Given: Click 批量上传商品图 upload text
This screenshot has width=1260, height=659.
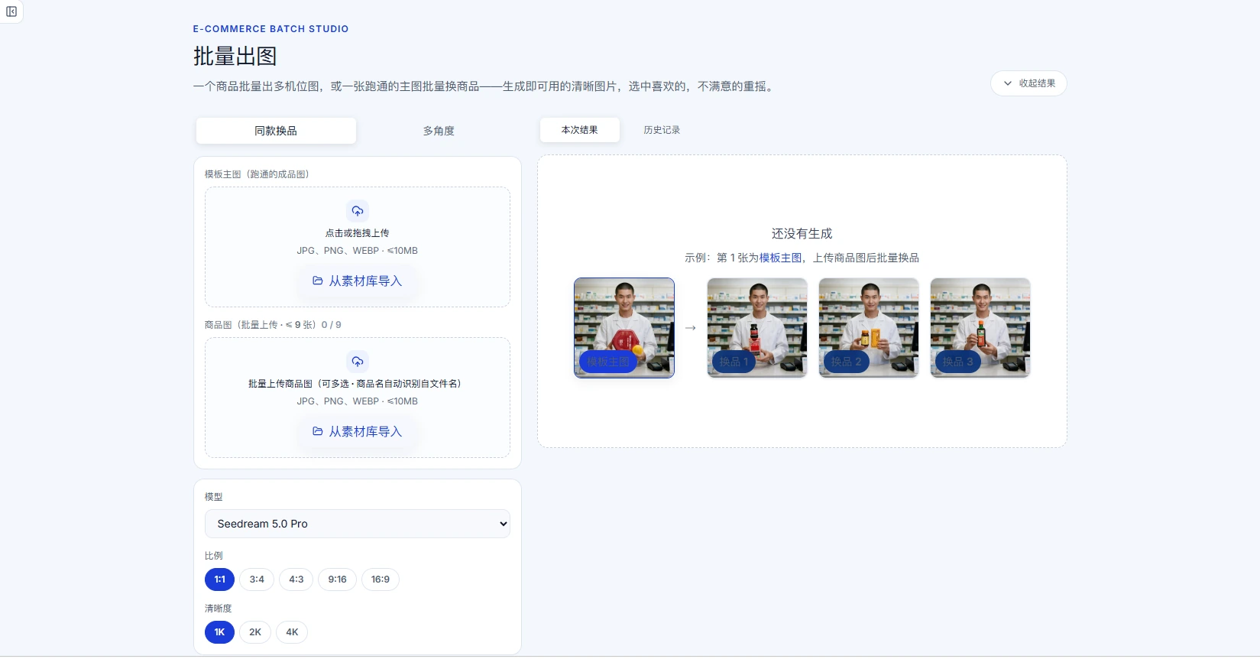Looking at the screenshot, I should (355, 384).
